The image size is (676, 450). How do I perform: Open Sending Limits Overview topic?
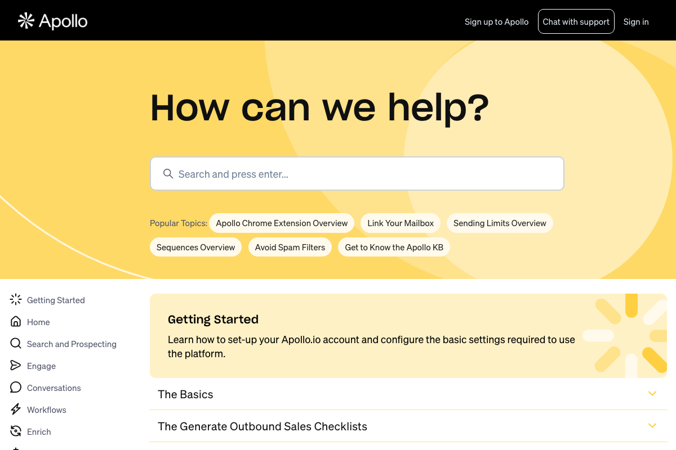click(500, 223)
